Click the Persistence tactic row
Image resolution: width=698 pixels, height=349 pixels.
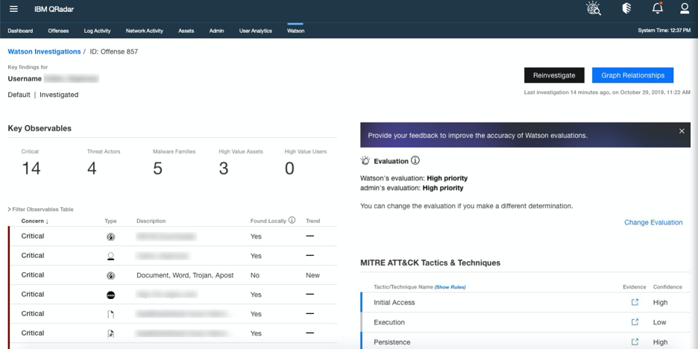[525, 342]
